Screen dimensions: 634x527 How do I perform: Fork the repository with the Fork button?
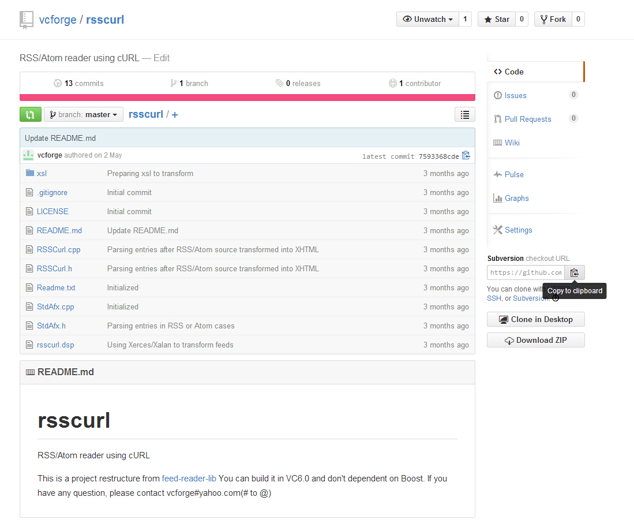coord(554,19)
